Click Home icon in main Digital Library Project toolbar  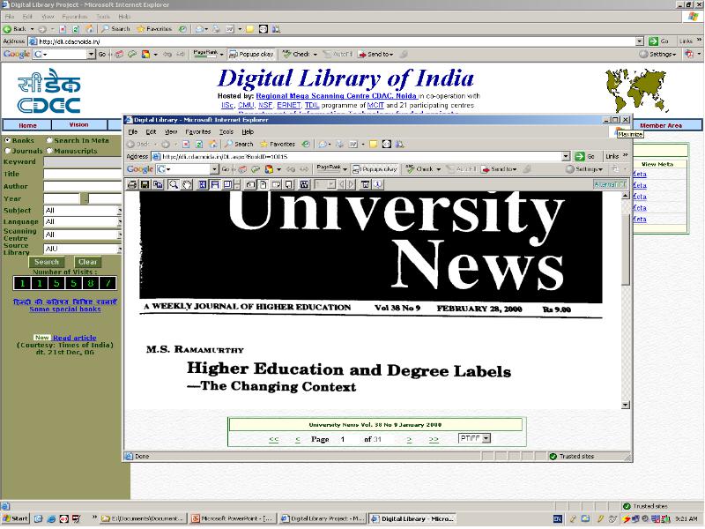click(90, 29)
